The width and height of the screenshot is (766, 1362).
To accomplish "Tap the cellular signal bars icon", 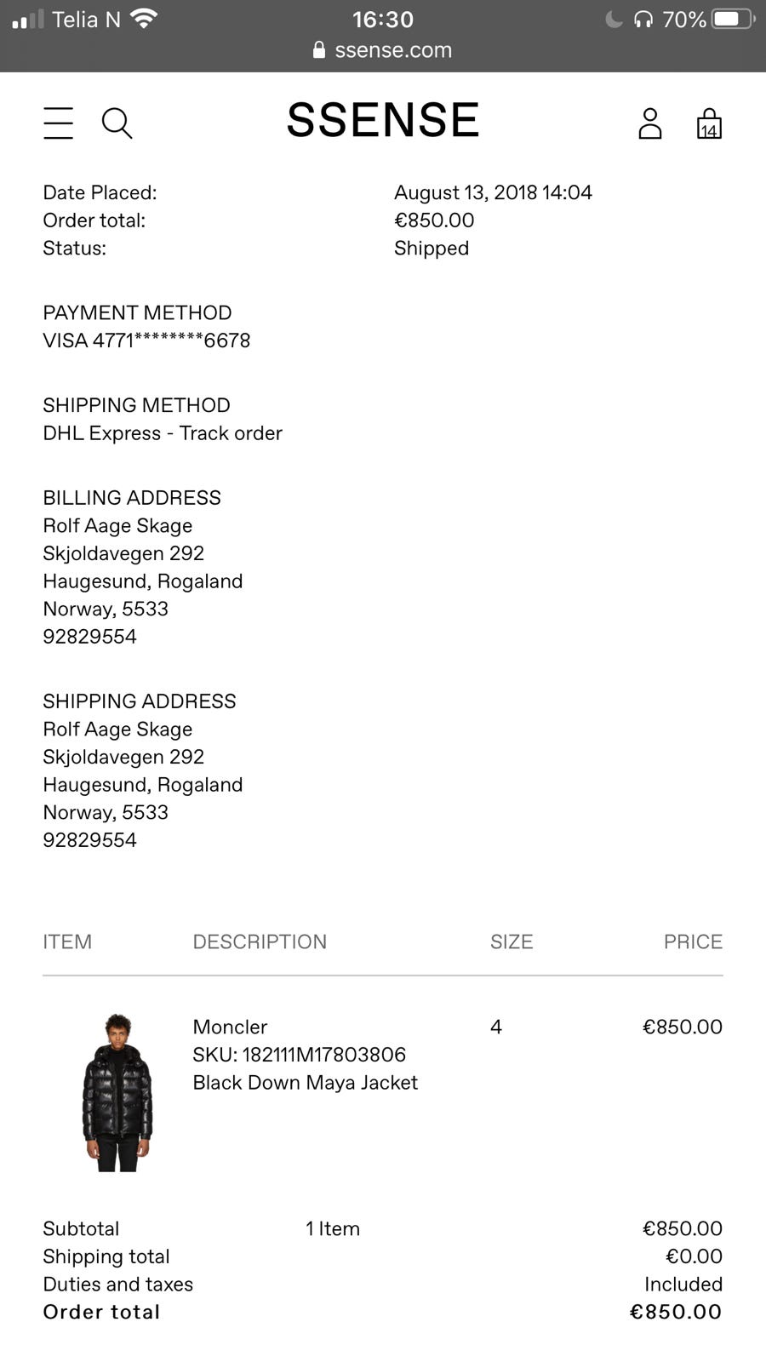I will pyautogui.click(x=28, y=19).
